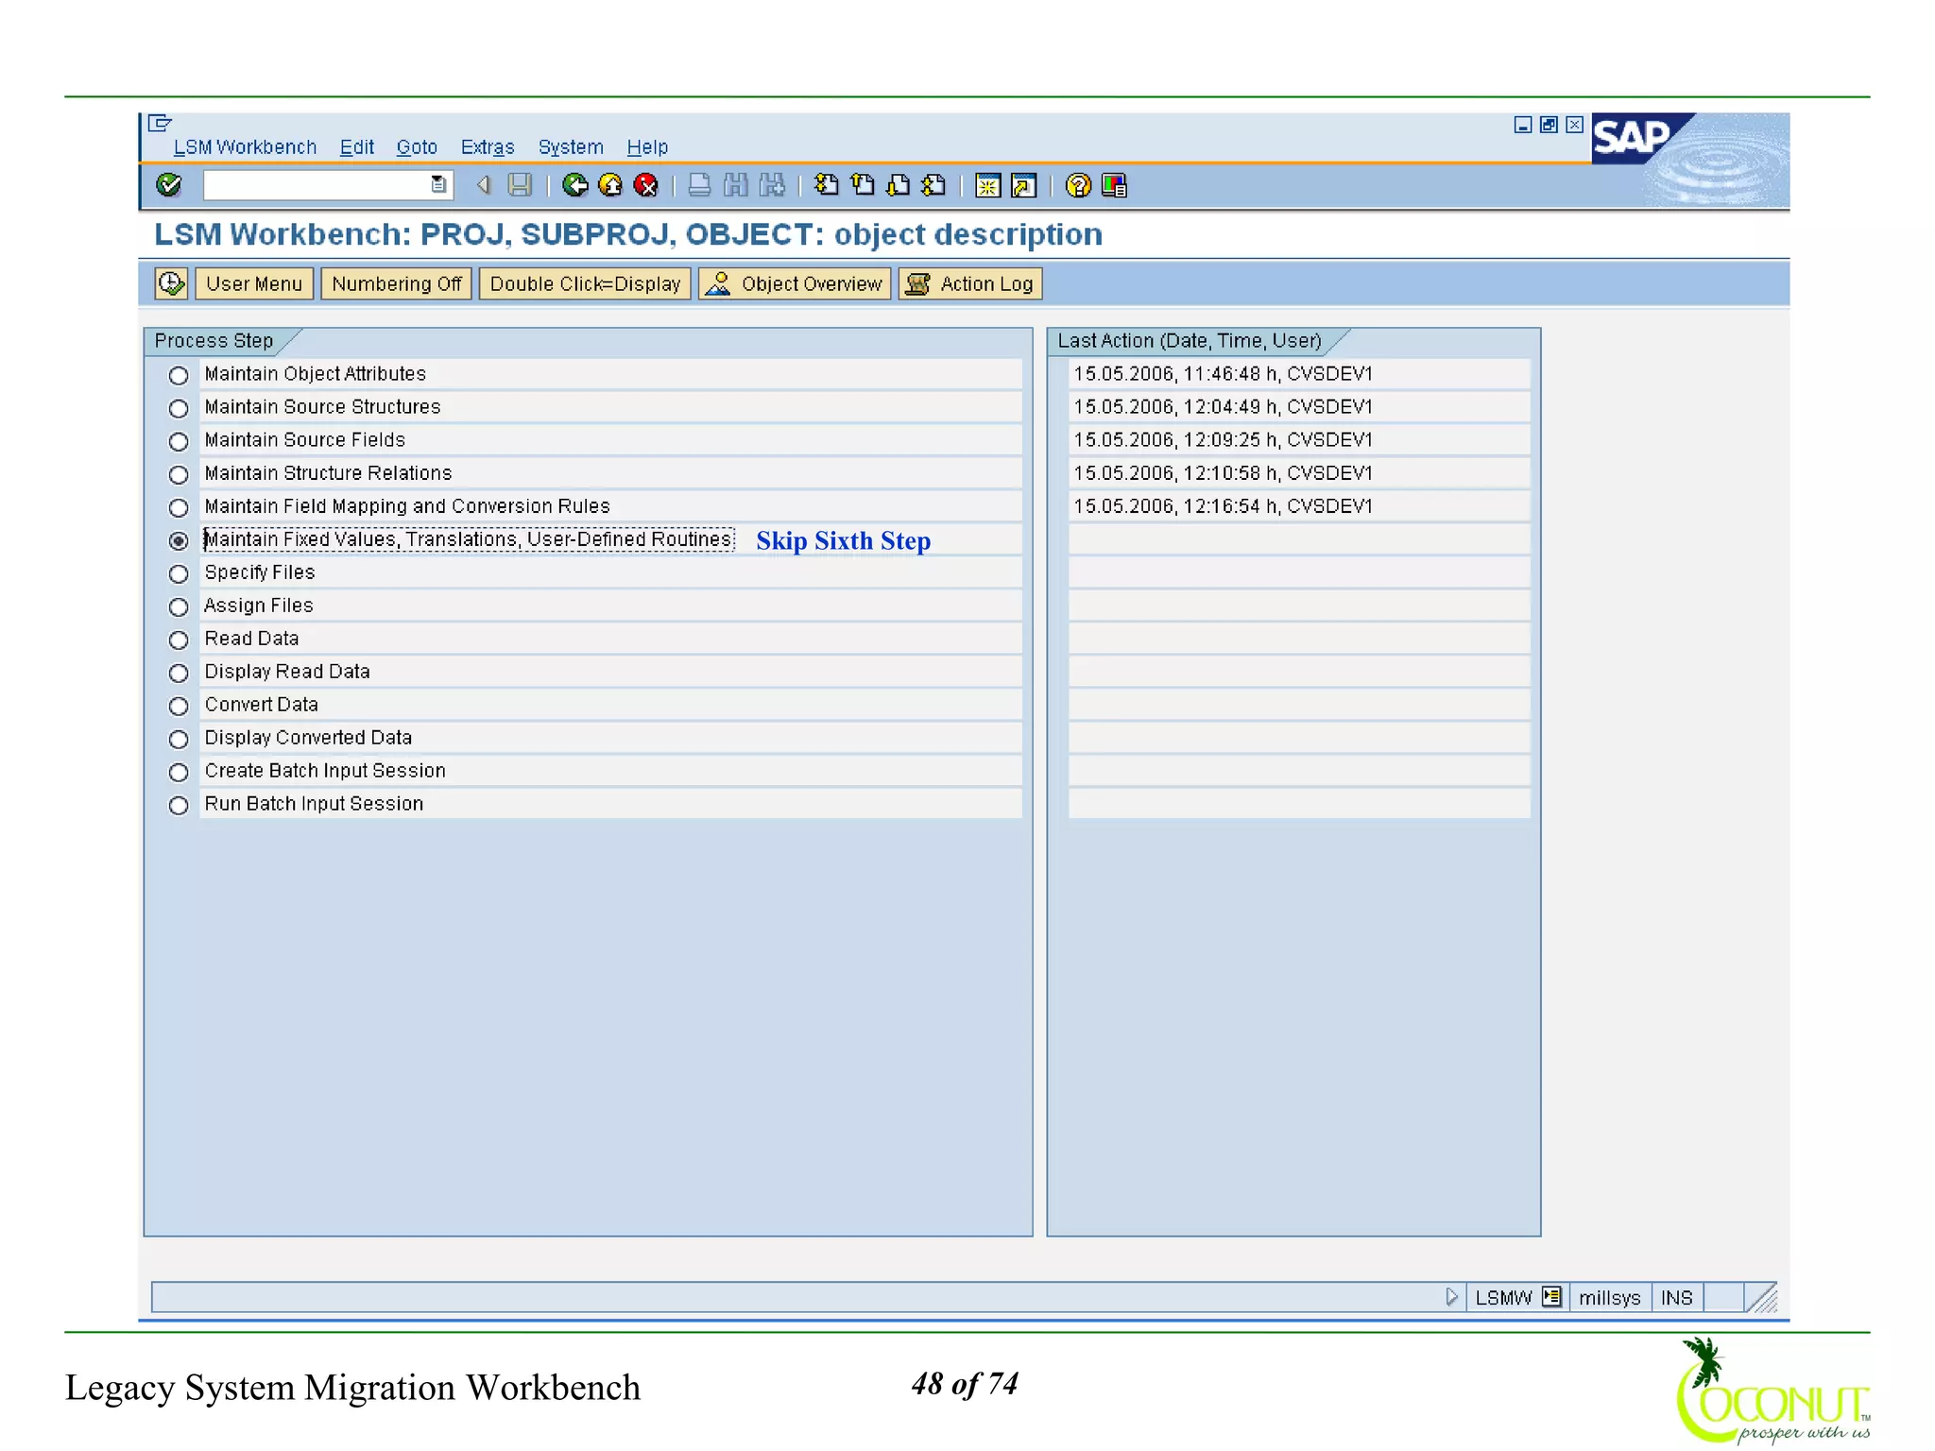
Task: Click the Last Page icon
Action: (934, 185)
